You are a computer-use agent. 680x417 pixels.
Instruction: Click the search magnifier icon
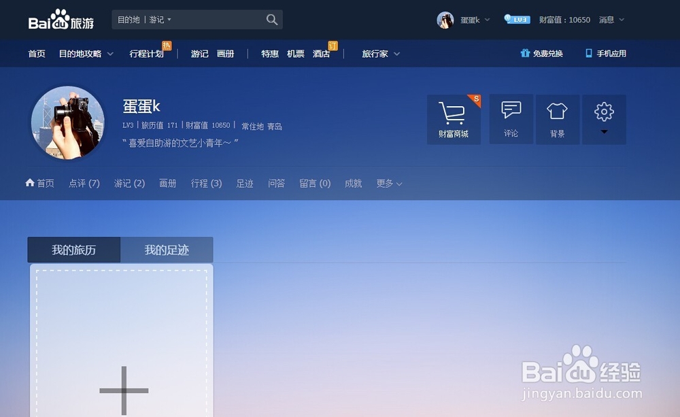271,20
